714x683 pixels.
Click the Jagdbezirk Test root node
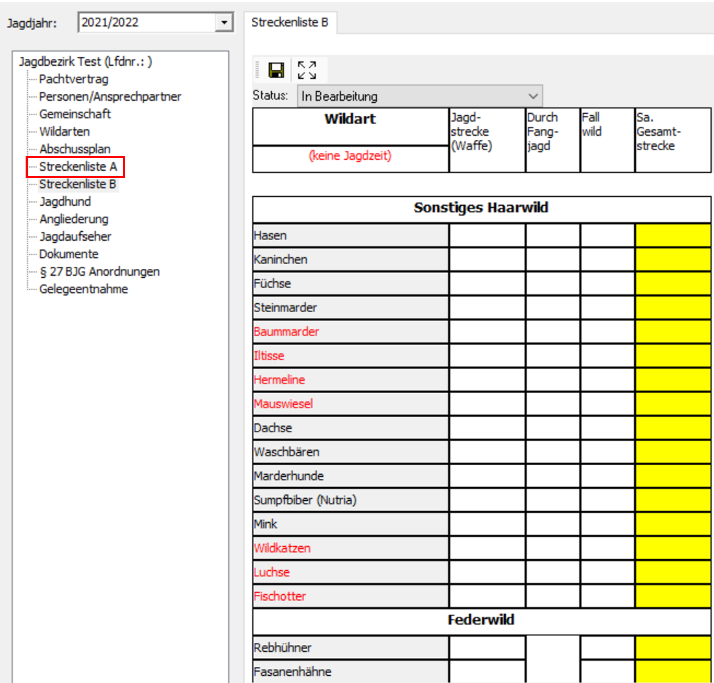(85, 61)
